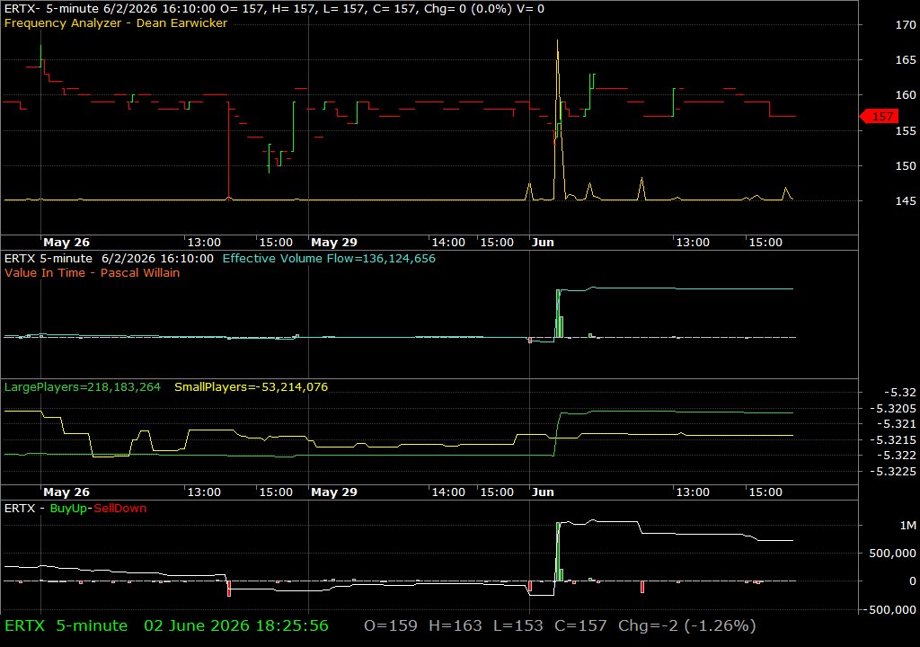
Task: Click the red 157 price marker
Action: pyautogui.click(x=879, y=116)
